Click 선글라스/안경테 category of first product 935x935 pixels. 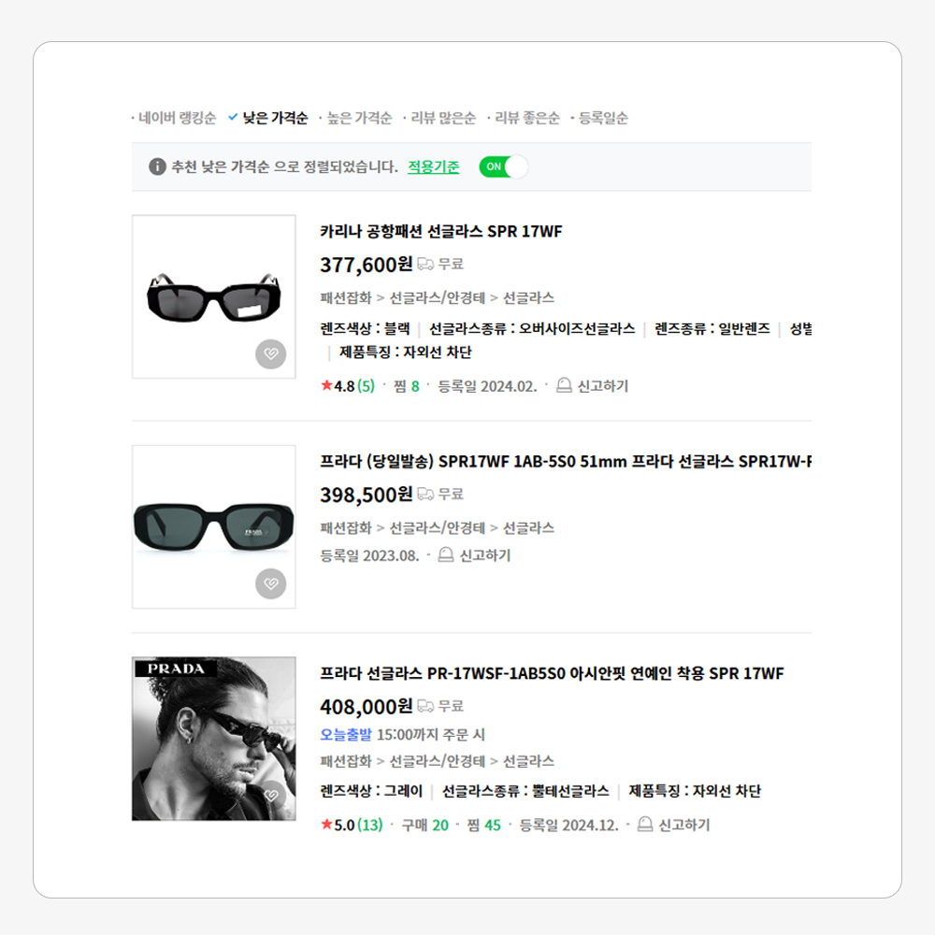click(x=437, y=297)
